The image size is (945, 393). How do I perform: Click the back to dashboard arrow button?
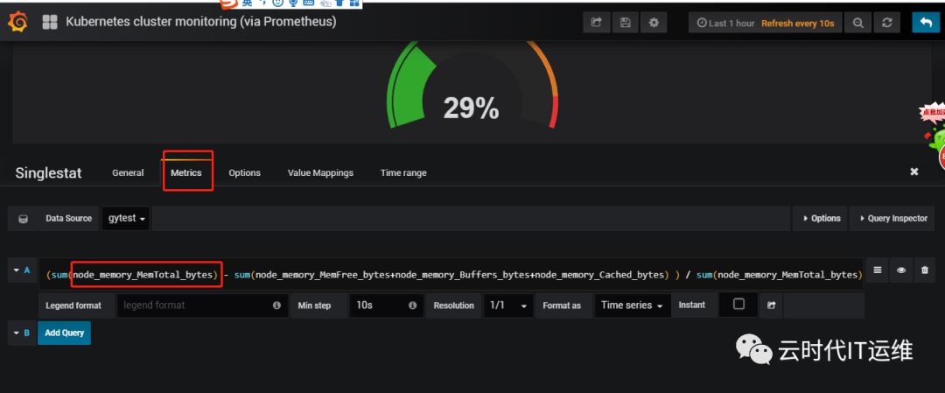pyautogui.click(x=926, y=22)
